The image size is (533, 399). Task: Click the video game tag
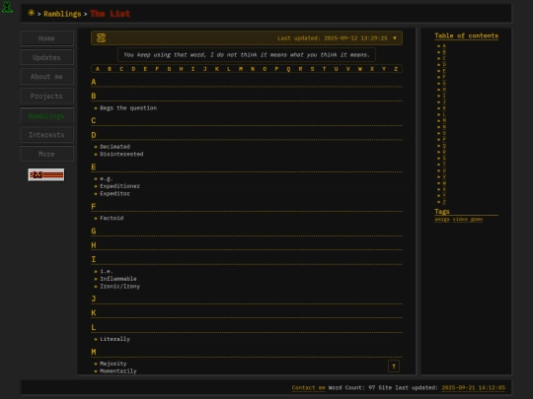468,219
